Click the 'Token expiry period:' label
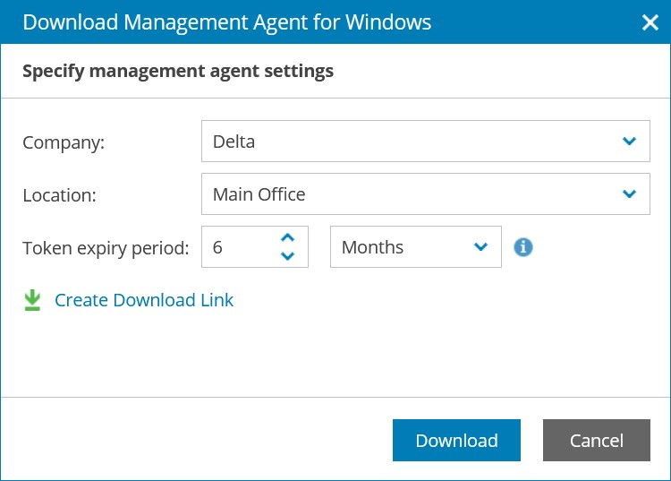 tap(106, 248)
